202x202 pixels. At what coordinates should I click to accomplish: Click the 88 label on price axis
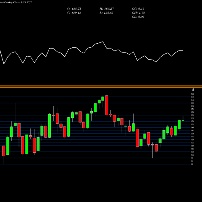[x=192, y=164]
